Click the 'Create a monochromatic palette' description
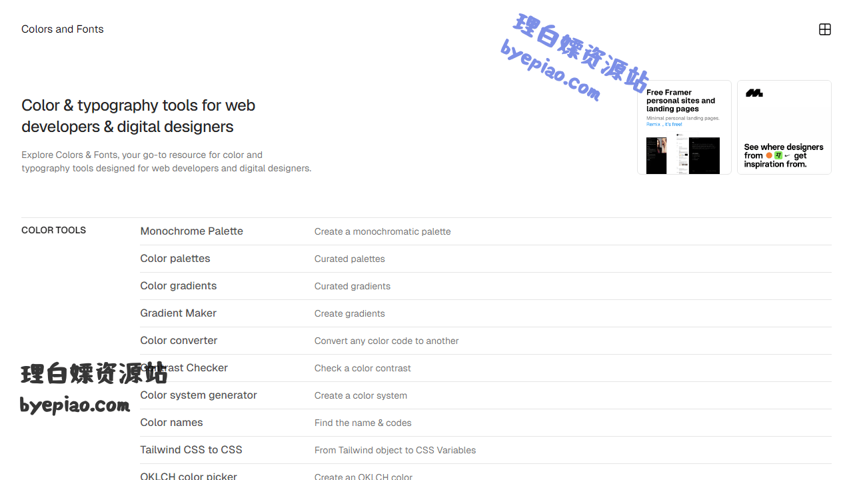The height and width of the screenshot is (480, 853). pyautogui.click(x=383, y=231)
